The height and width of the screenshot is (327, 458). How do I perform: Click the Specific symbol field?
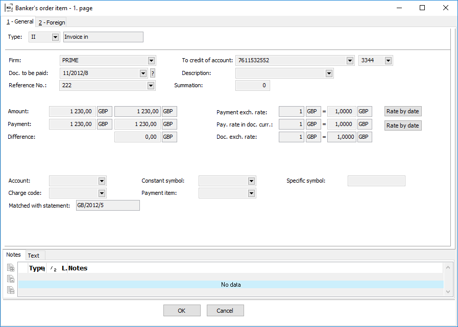(376, 181)
